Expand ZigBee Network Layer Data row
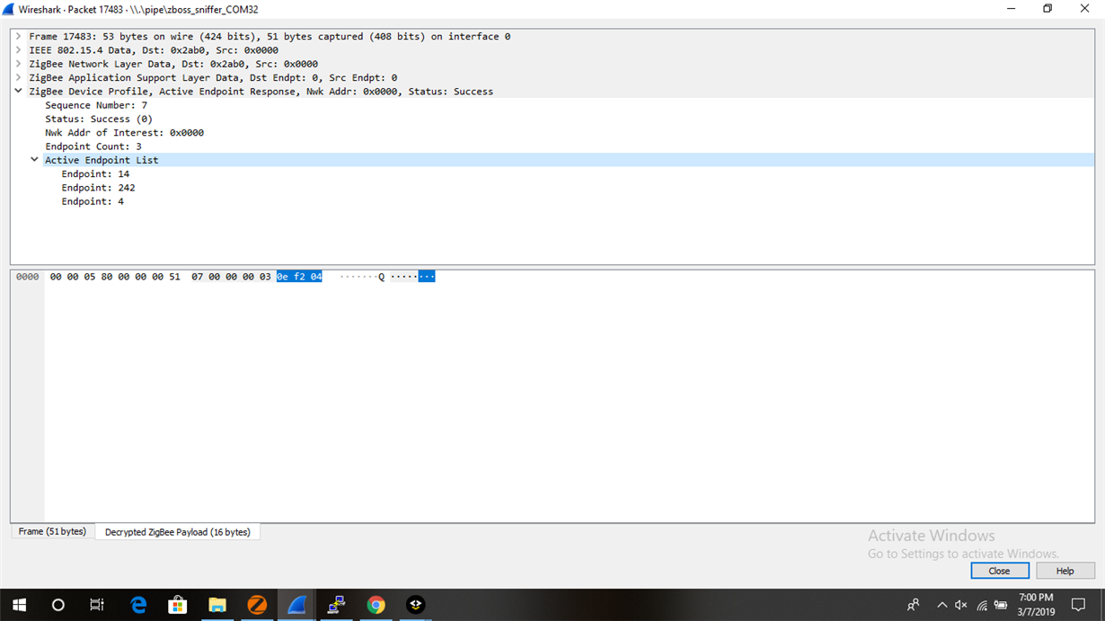 click(18, 64)
